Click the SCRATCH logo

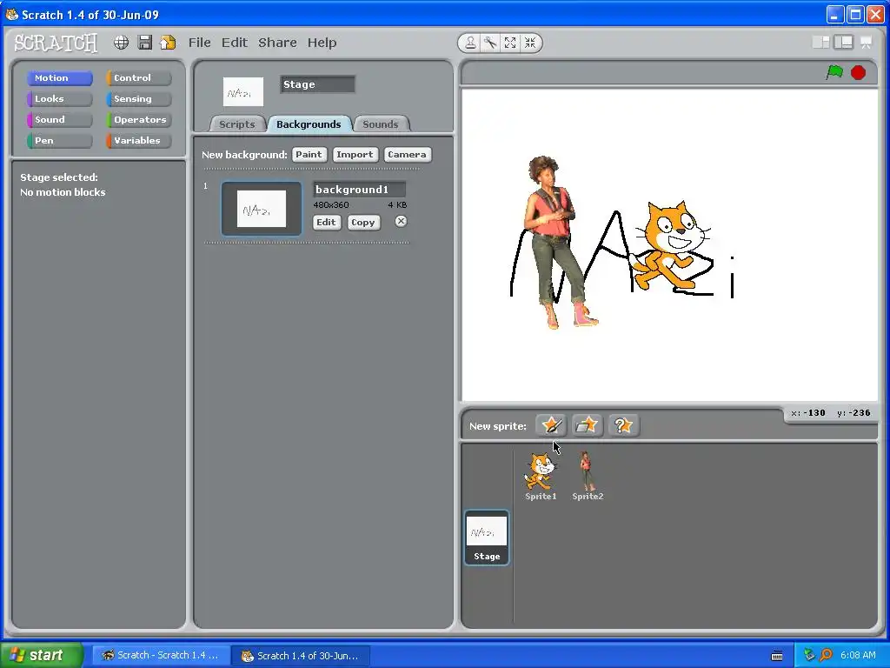(x=56, y=43)
